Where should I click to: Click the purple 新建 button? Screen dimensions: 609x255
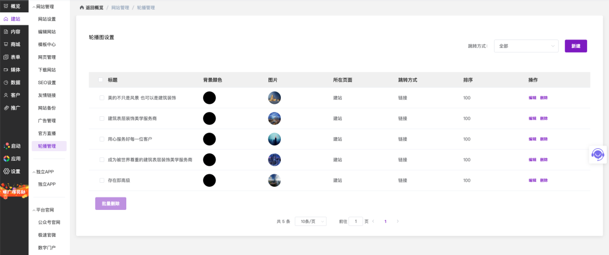coord(576,46)
